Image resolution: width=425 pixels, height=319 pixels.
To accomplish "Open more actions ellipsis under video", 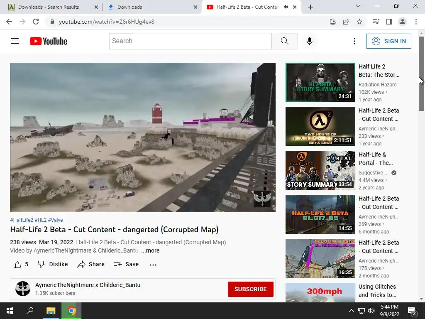I will (153, 265).
